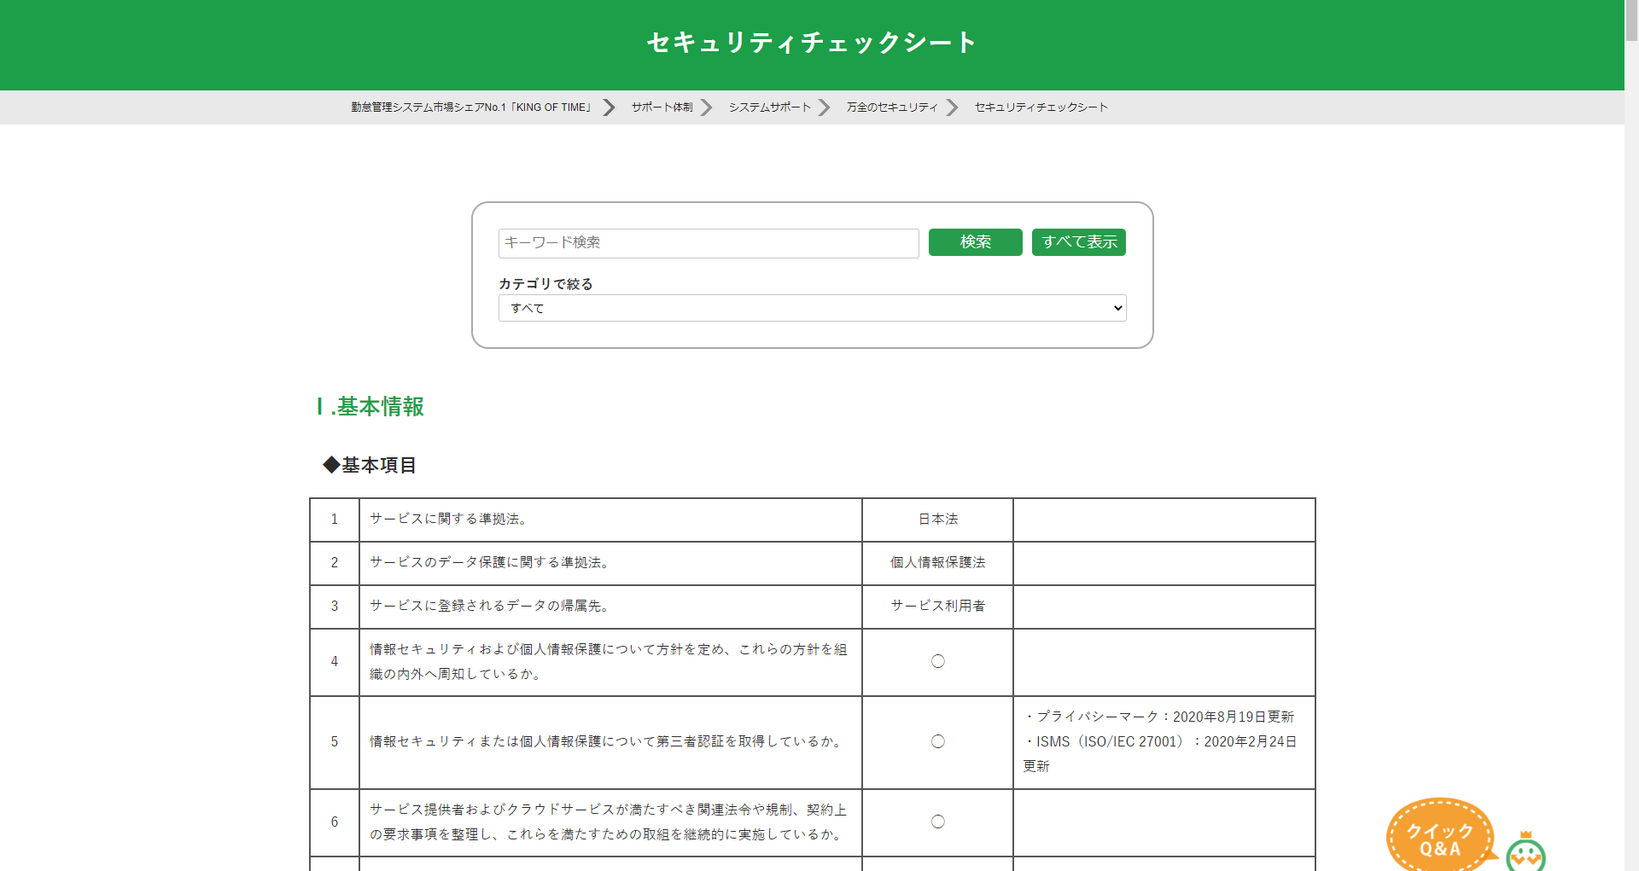The image size is (1639, 871).
Task: Click row 4 text about 方針を定め
Action: (609, 662)
